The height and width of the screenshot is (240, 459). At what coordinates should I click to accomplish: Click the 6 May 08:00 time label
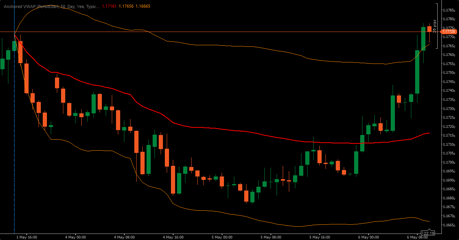coord(417,237)
